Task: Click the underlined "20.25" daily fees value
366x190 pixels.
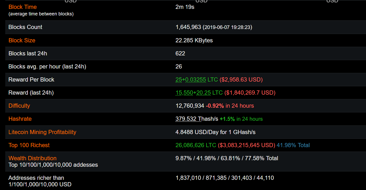Action: [204, 93]
